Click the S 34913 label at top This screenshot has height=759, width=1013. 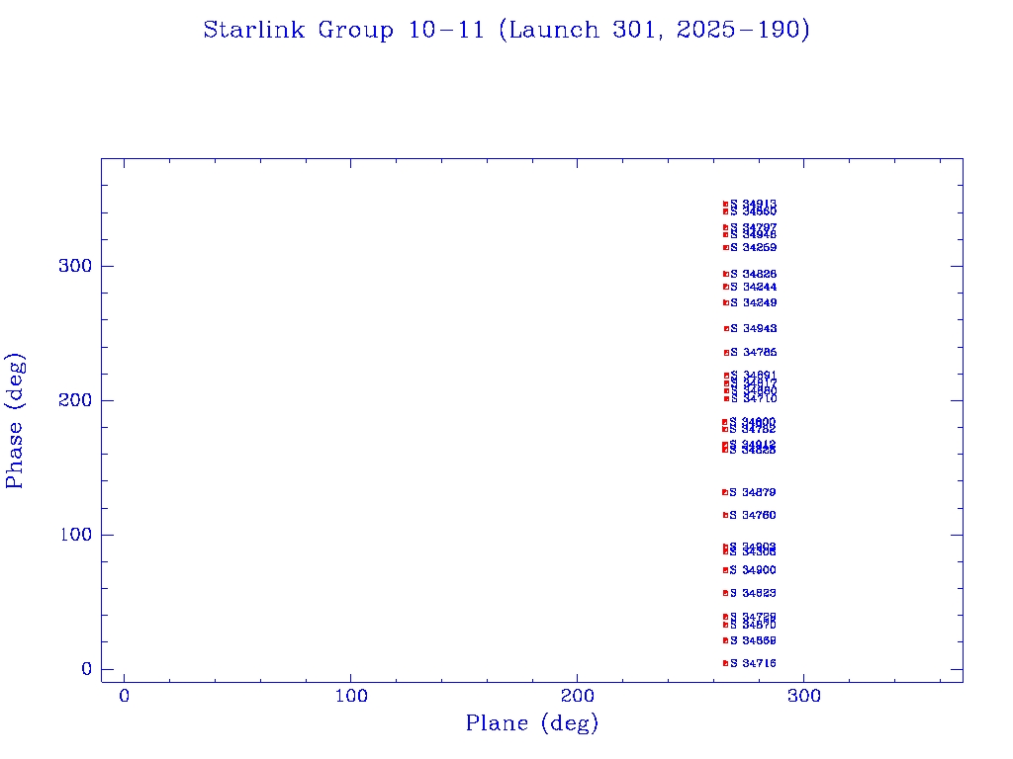point(754,204)
